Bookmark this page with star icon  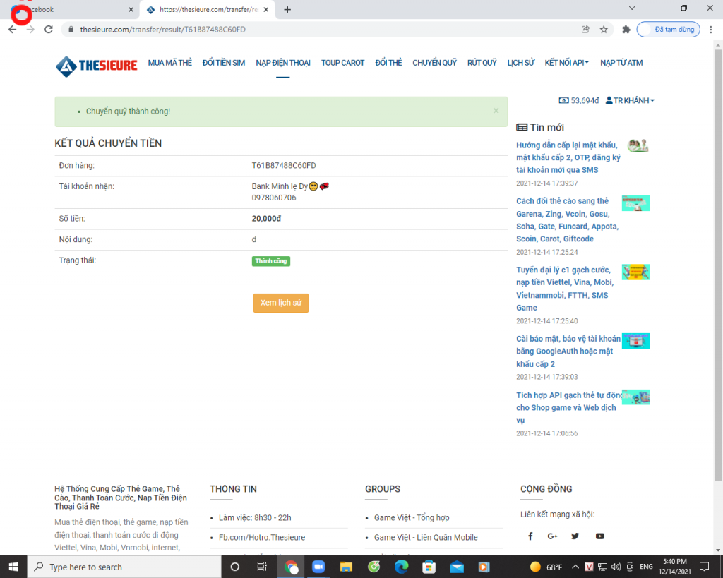604,30
